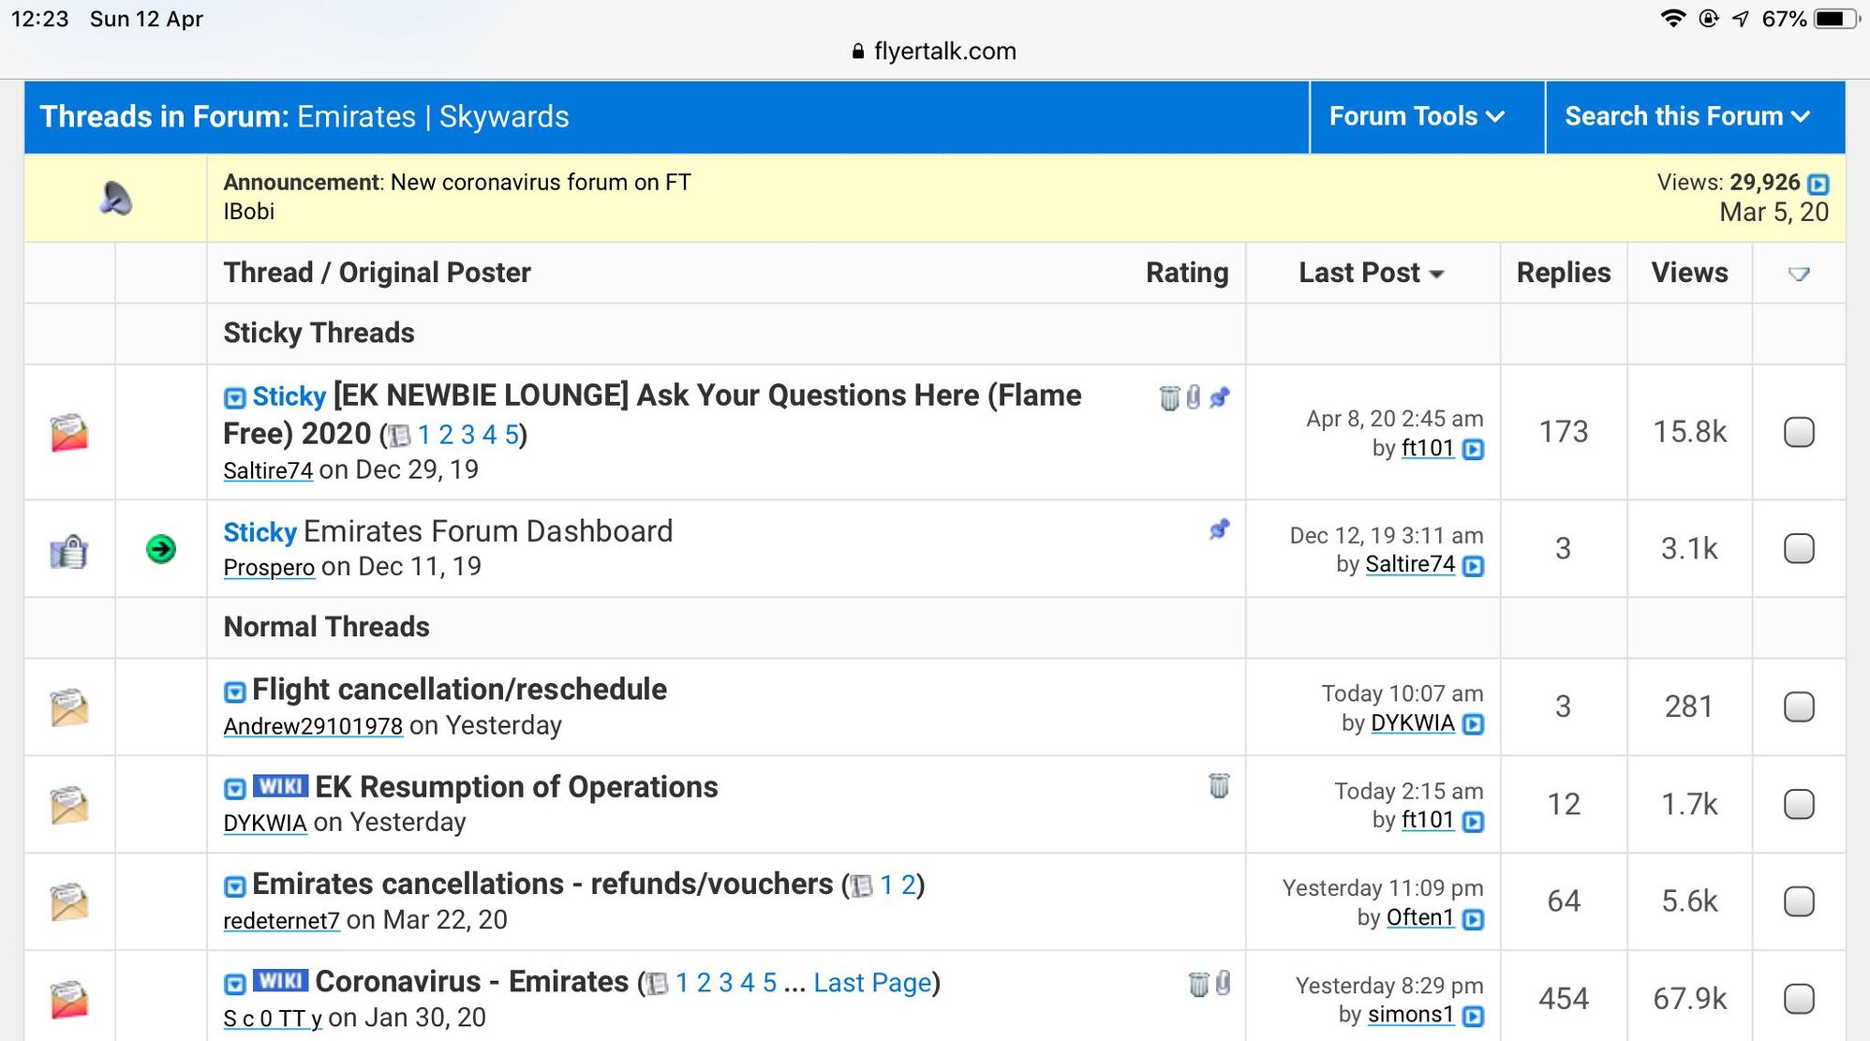This screenshot has width=1870, height=1041.
Task: Click the announcement megaphone icon
Action: (116, 198)
